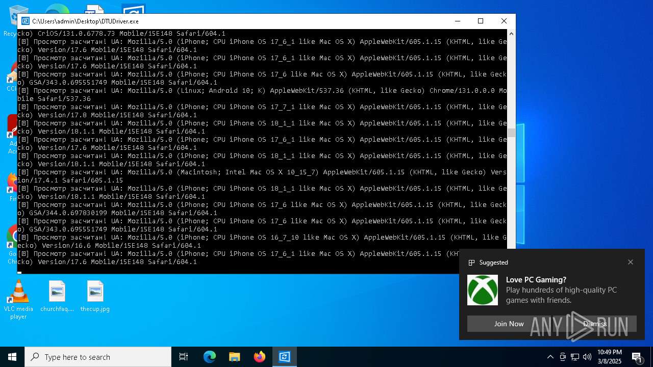Select thecup.jpg file on the desktop
Image resolution: width=653 pixels, height=367 pixels.
click(95, 296)
